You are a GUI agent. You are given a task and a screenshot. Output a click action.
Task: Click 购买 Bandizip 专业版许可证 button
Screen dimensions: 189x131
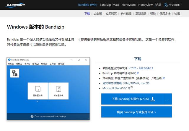(x=136, y=112)
